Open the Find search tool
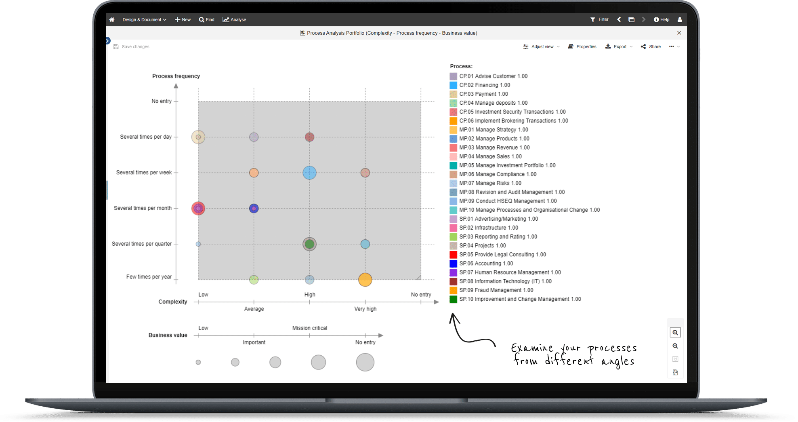This screenshot has width=798, height=422. pyautogui.click(x=206, y=19)
